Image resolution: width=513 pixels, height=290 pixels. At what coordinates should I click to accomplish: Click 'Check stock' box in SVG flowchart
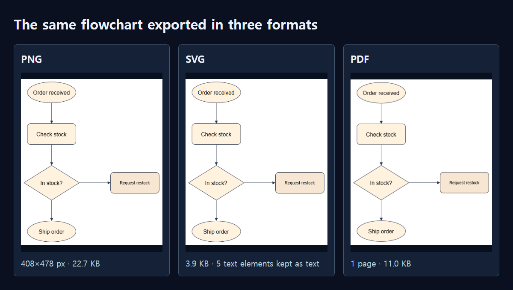[x=216, y=134]
